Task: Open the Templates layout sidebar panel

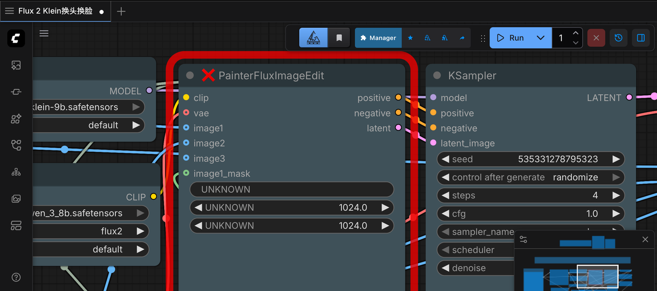Action: pyautogui.click(x=16, y=226)
